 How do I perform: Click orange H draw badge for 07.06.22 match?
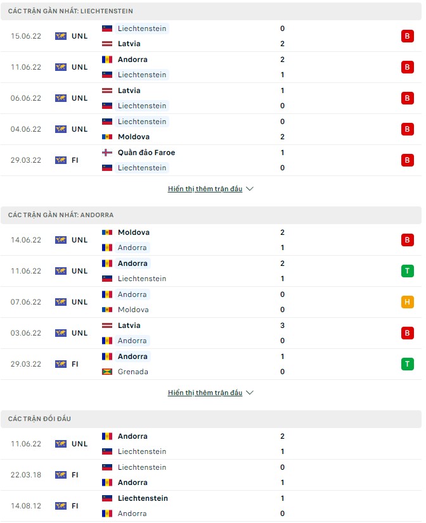[406, 302]
